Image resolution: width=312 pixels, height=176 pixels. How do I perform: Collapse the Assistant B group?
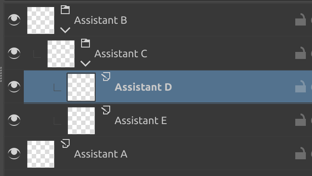[65, 30]
